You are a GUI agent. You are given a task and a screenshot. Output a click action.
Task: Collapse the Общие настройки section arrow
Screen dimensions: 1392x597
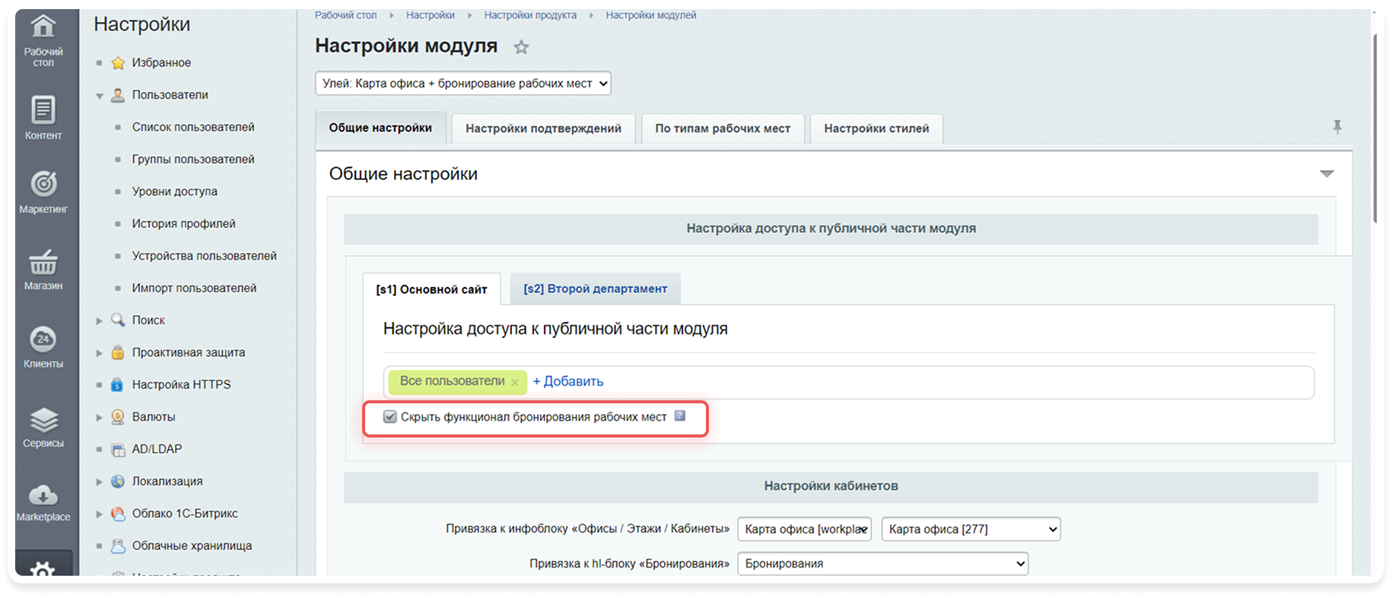[1327, 174]
